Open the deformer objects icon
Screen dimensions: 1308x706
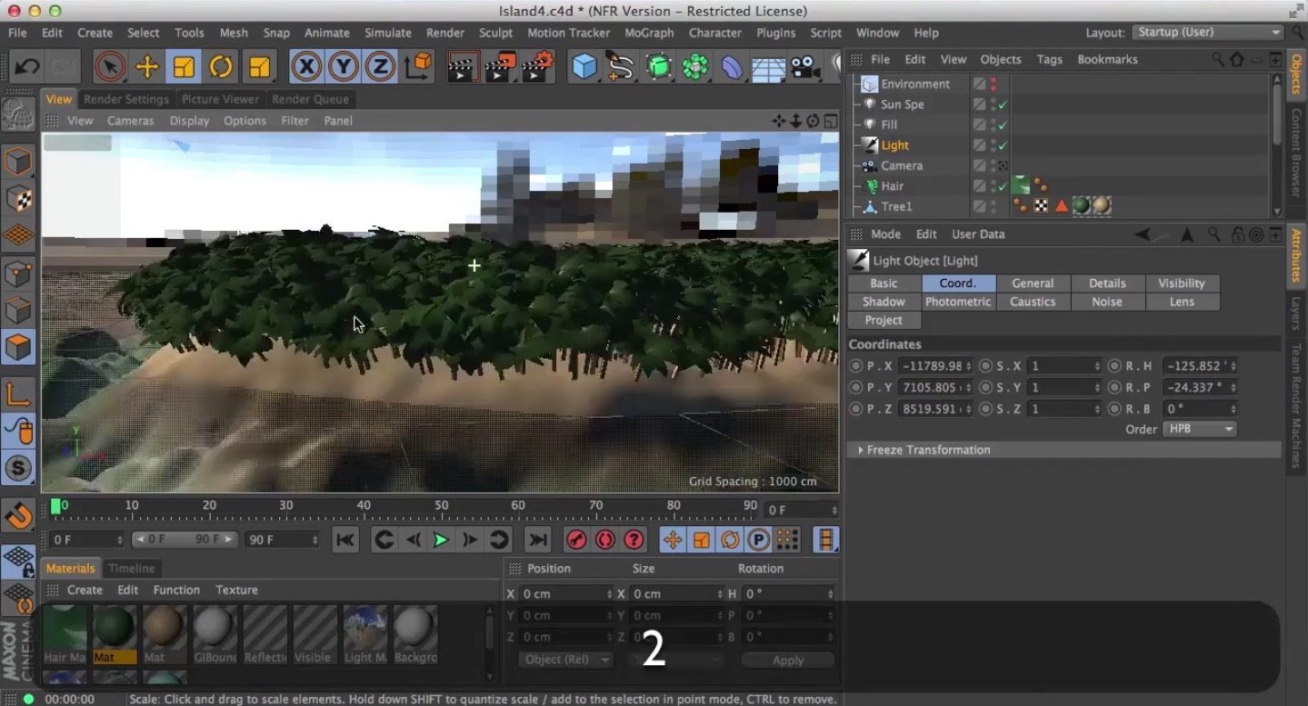(732, 66)
